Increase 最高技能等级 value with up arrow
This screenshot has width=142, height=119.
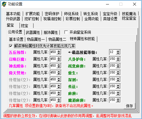[118, 51]
